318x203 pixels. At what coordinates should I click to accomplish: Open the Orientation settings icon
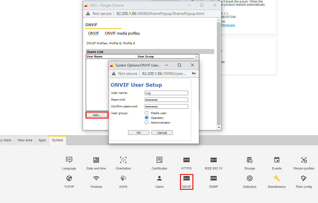(123, 160)
